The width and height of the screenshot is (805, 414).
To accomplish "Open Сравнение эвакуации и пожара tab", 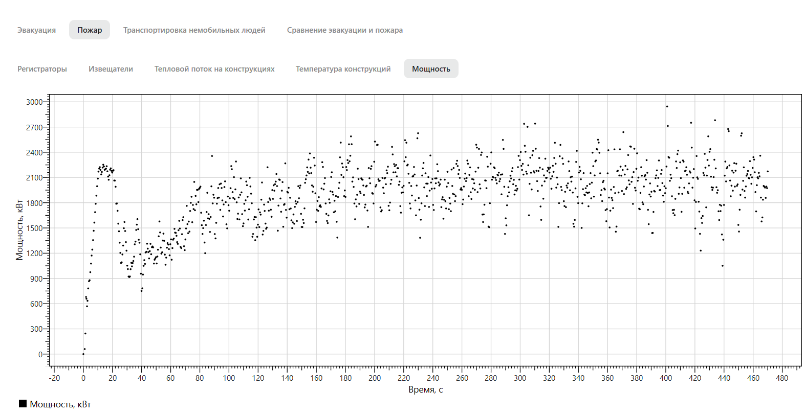I will tap(345, 30).
